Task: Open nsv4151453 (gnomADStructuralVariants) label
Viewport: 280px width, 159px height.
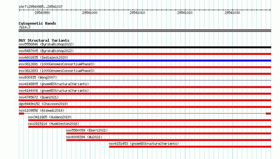Action: pyautogui.click(x=144, y=144)
